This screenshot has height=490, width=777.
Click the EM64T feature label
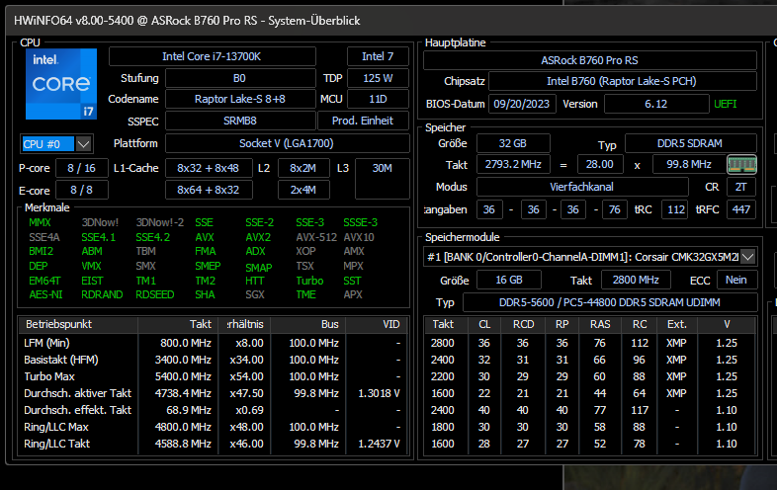tap(44, 281)
